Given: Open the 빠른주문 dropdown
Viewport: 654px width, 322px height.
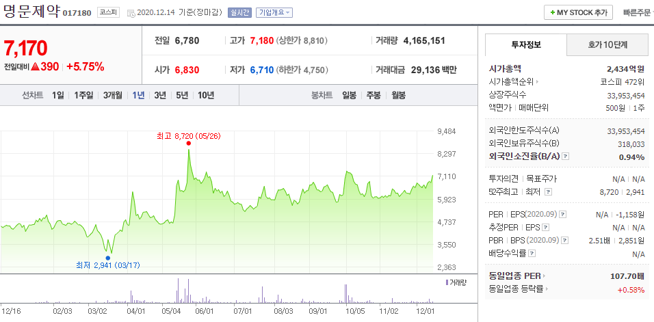Looking at the screenshot, I should point(638,12).
